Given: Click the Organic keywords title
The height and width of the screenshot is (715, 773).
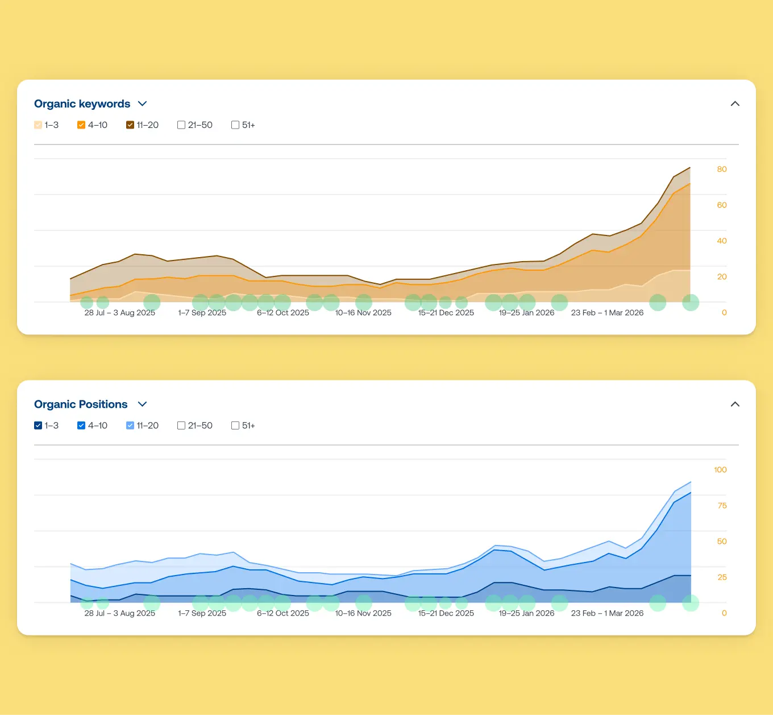Looking at the screenshot, I should 81,104.
